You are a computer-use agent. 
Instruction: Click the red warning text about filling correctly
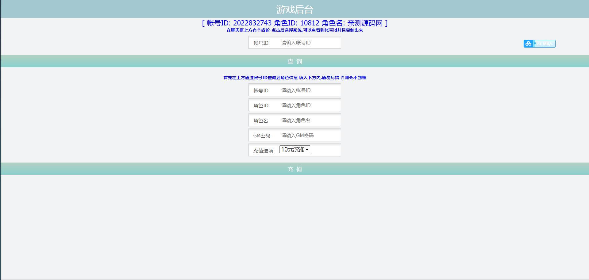coord(294,78)
